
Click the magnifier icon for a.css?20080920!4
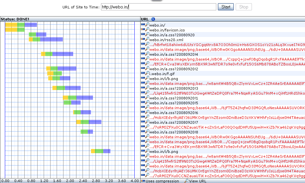point(147,54)
